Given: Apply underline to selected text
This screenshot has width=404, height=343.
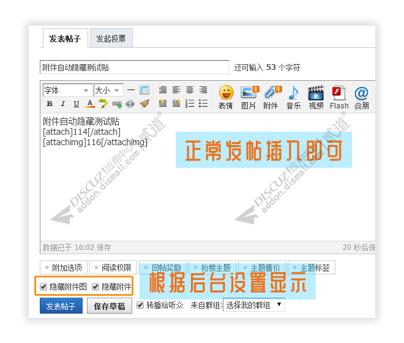Looking at the screenshot, I should coord(77,104).
